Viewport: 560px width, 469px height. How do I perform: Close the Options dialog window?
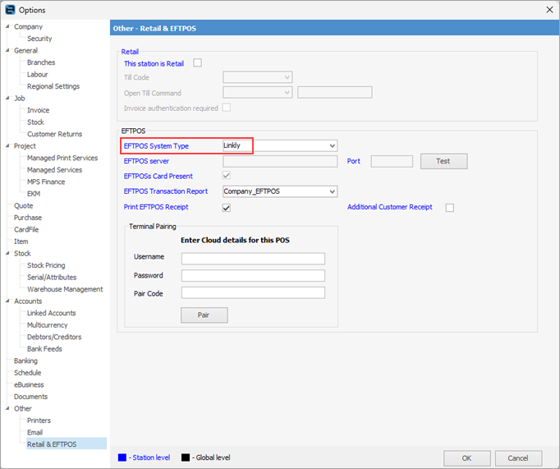tap(549, 10)
